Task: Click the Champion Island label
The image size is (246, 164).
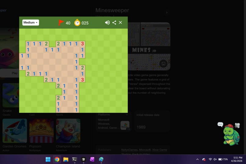Action: [68, 146]
